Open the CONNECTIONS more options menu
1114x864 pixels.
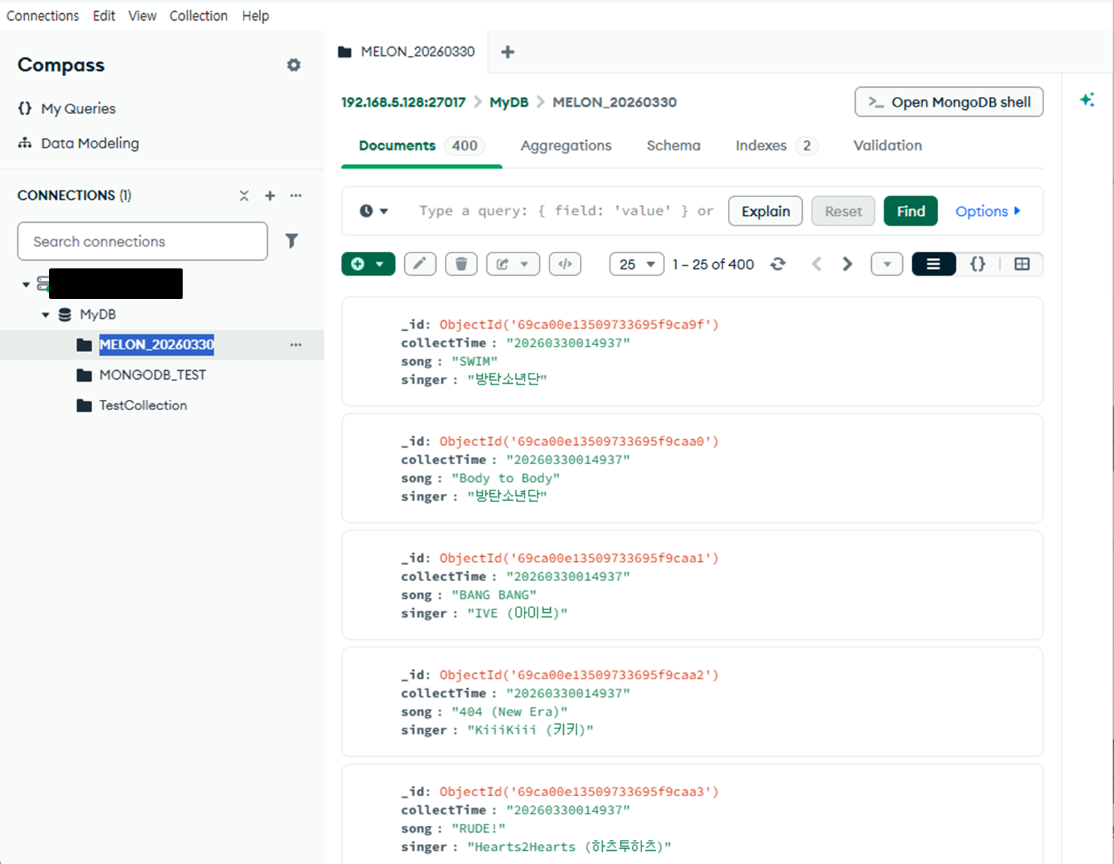(x=296, y=196)
